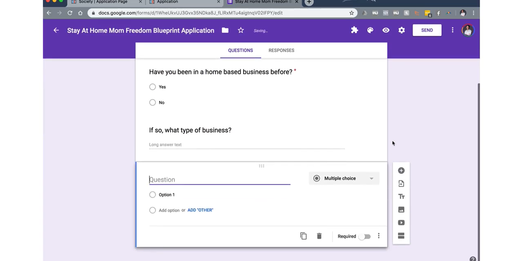Click the SEND button
Image resolution: width=523 pixels, height=261 pixels.
[x=427, y=30]
